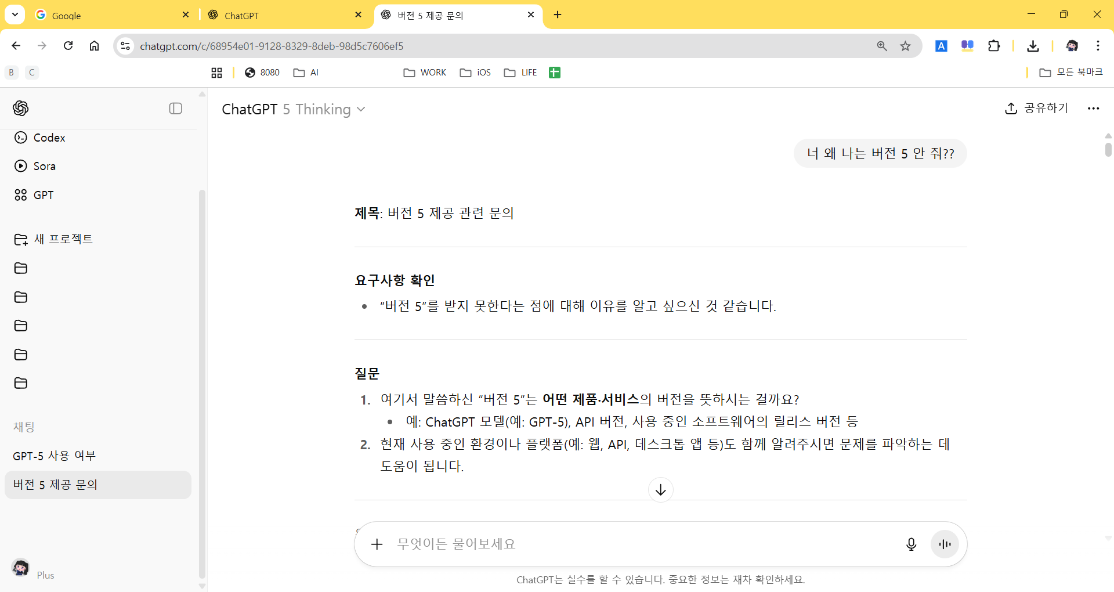The height and width of the screenshot is (592, 1114).
Task: Click the browser home button
Action: click(x=94, y=46)
